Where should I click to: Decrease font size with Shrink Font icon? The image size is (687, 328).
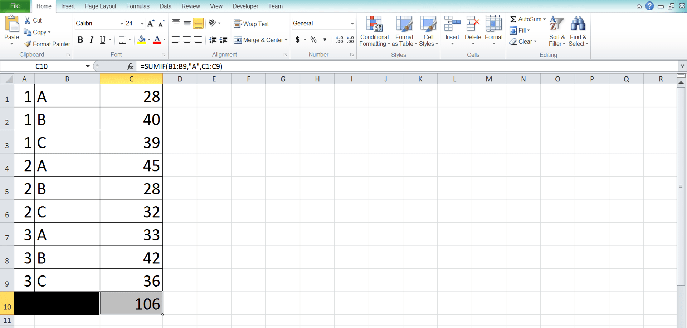point(161,24)
